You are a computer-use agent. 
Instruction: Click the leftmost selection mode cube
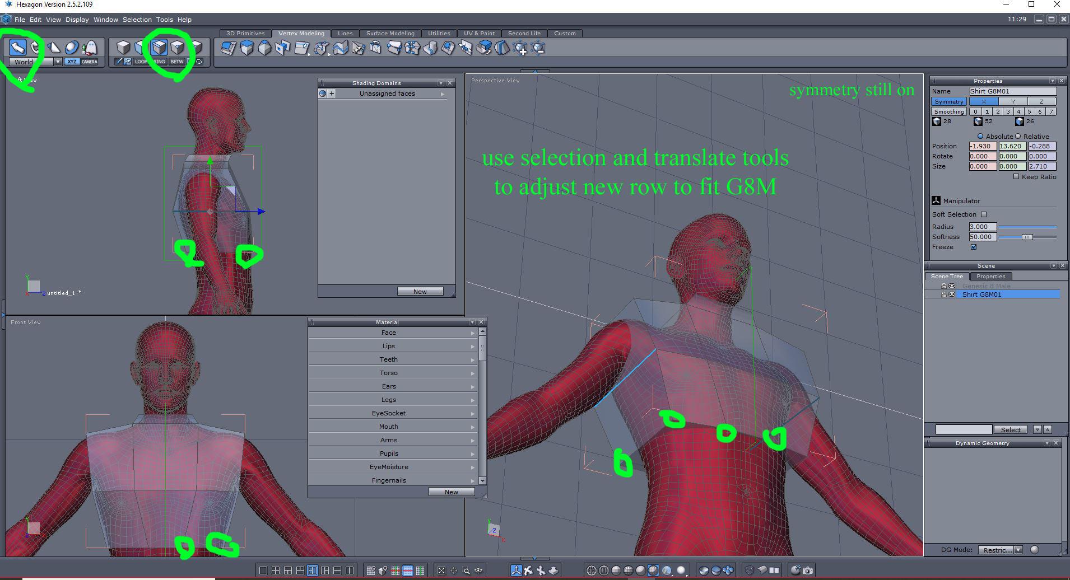[123, 48]
